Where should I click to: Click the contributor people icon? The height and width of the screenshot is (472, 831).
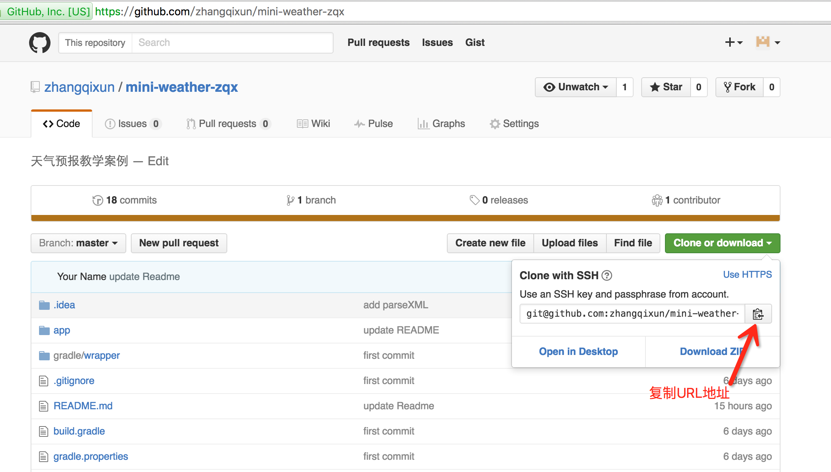point(657,200)
